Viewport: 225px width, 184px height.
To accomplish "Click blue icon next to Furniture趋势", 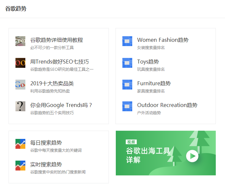I will click(x=127, y=85).
